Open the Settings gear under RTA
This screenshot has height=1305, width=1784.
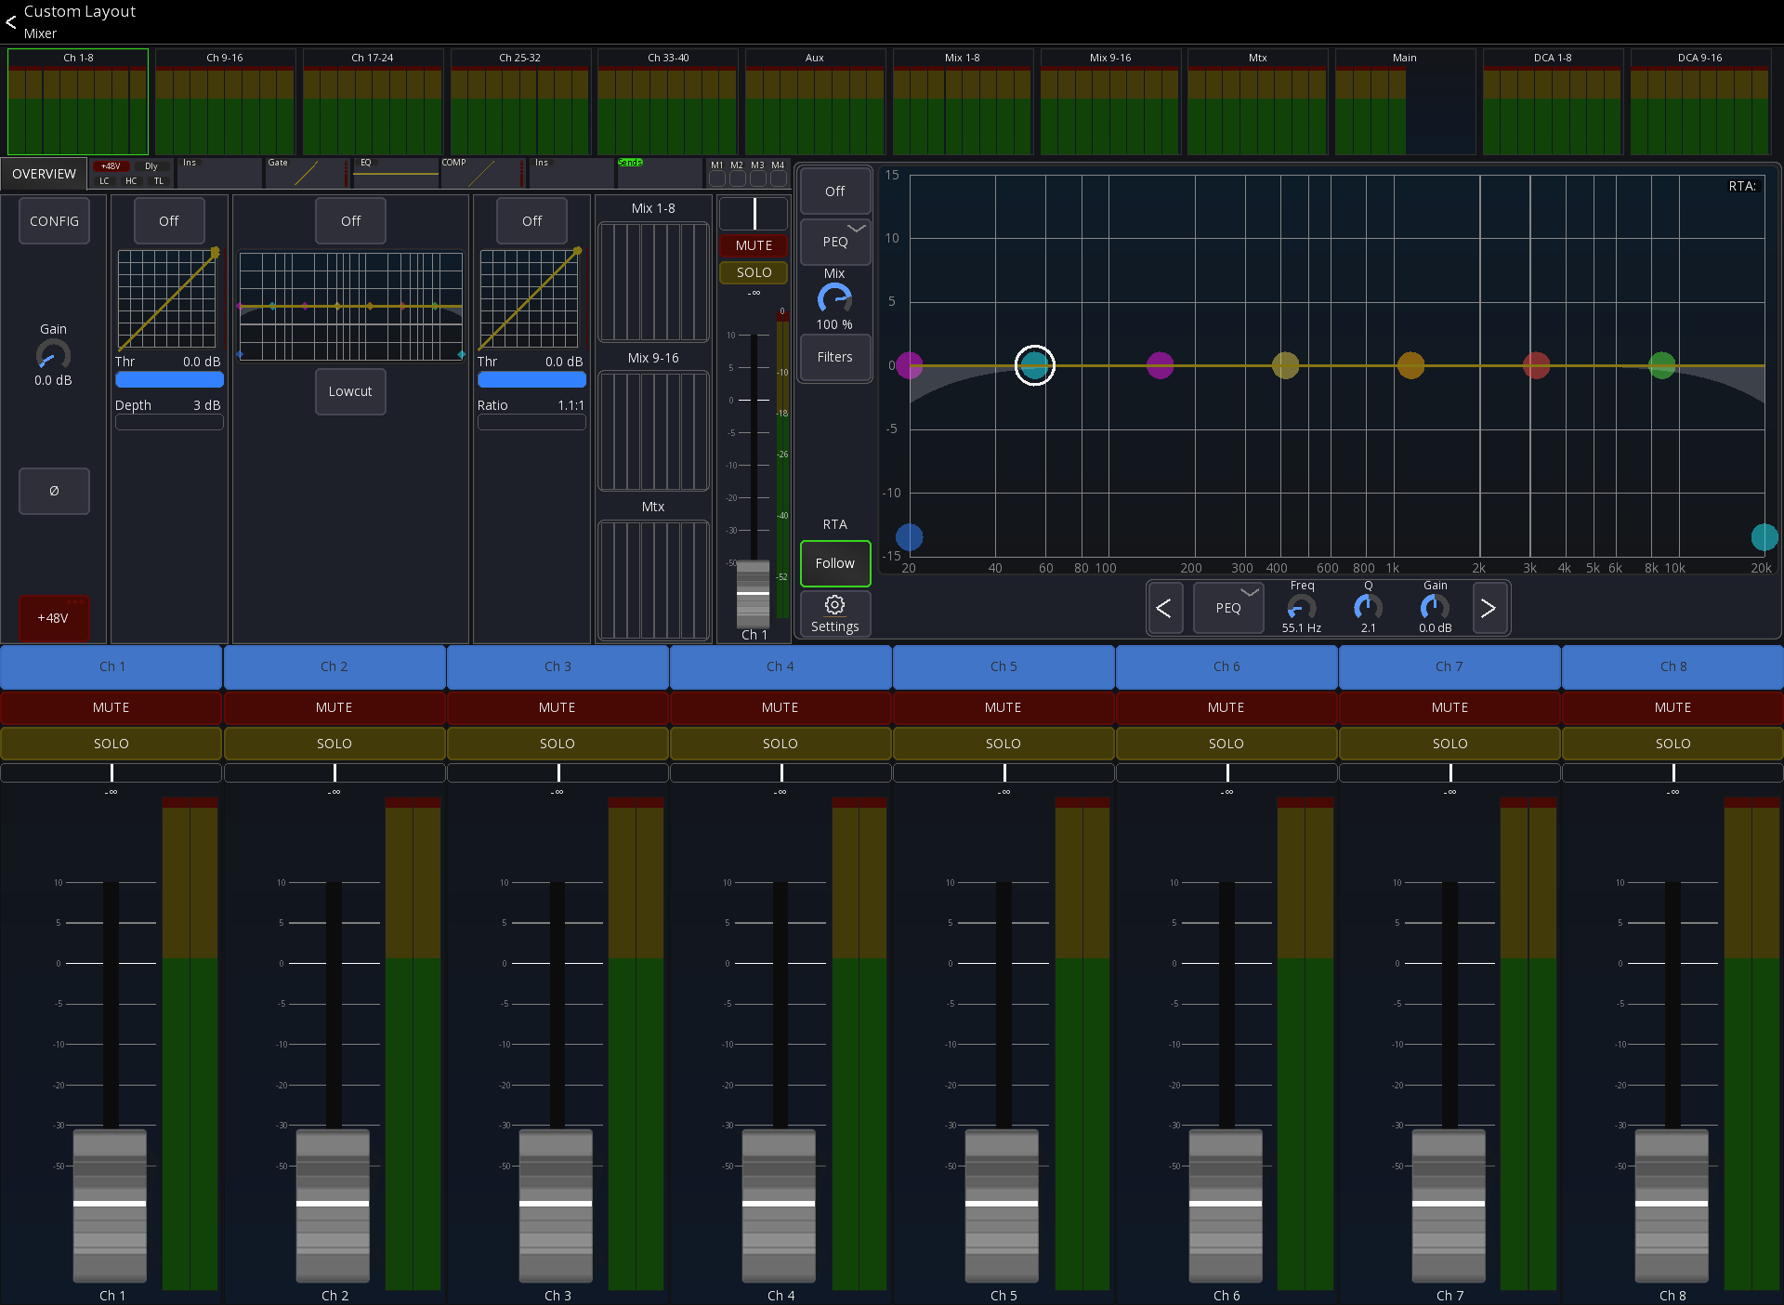[834, 613]
